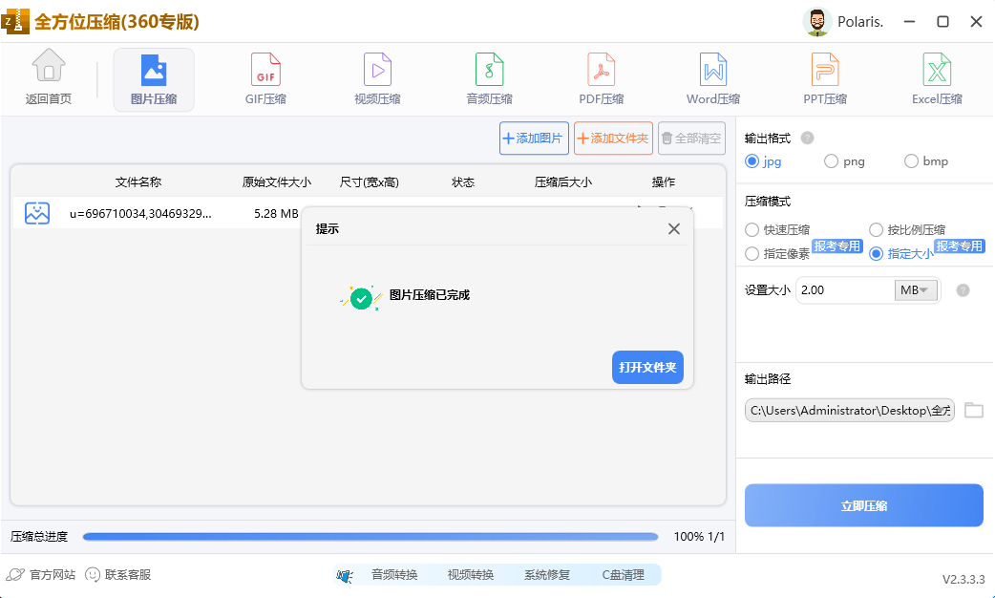The width and height of the screenshot is (995, 598).
Task: Open the folder browser beside the output path
Action: [x=974, y=410]
